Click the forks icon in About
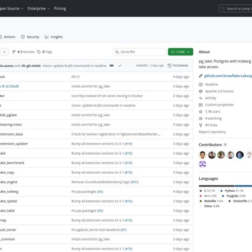Viewport: 252px width, 252px height. [x=200, y=125]
